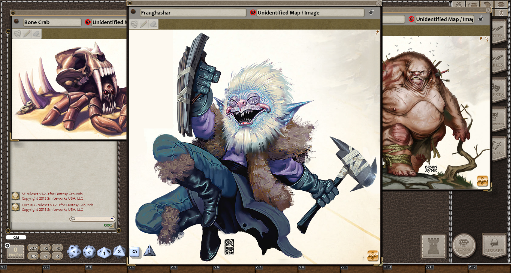Image resolution: width=511 pixels, height=273 pixels.
Task: Toggle the lock icon on Fraughashar window
Action: click(x=371, y=12)
